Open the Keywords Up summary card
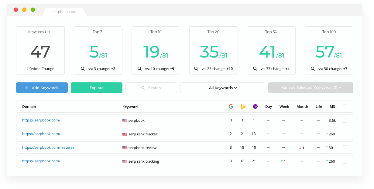The width and height of the screenshot is (374, 189). coord(40,51)
